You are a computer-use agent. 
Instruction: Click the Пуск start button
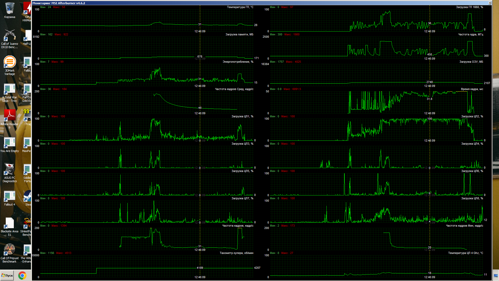point(7,276)
